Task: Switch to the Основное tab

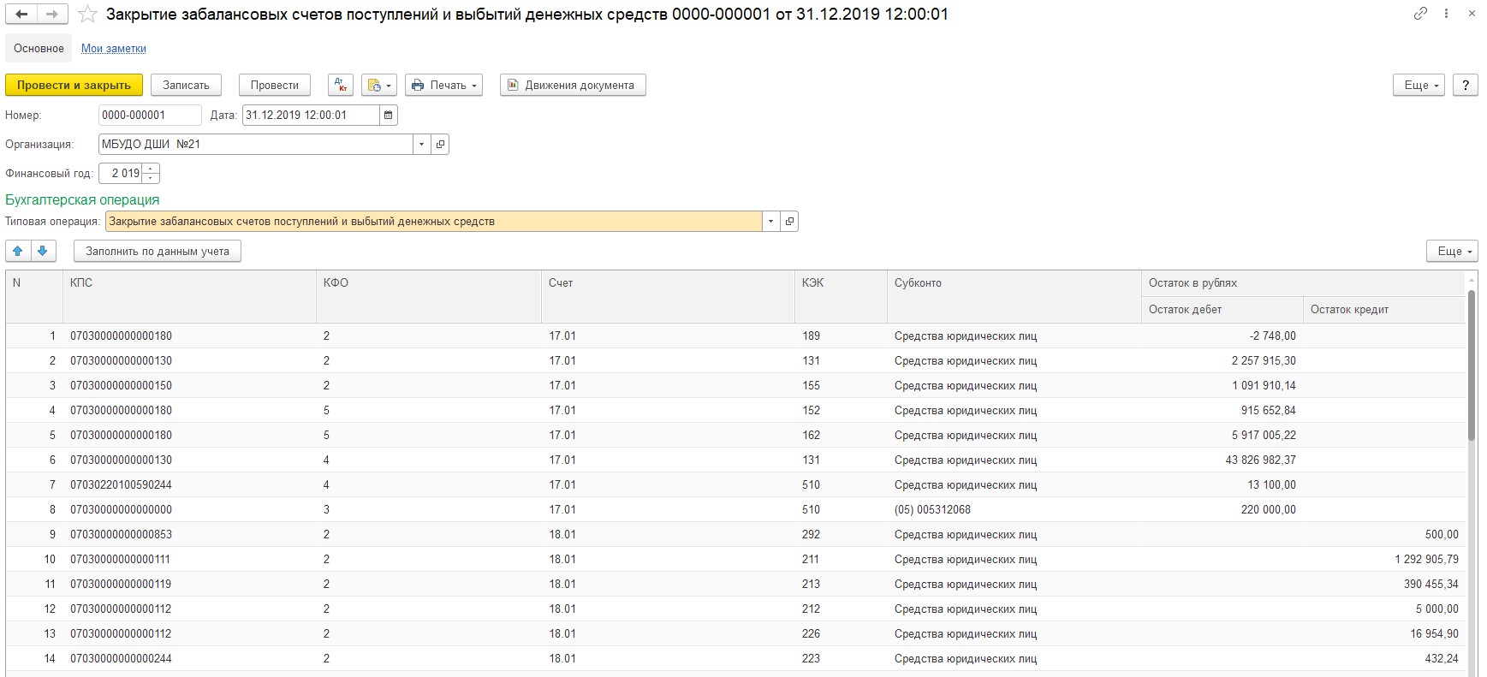Action: point(39,48)
